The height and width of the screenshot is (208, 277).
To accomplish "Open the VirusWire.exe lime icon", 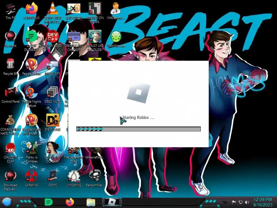I will (116, 39).
